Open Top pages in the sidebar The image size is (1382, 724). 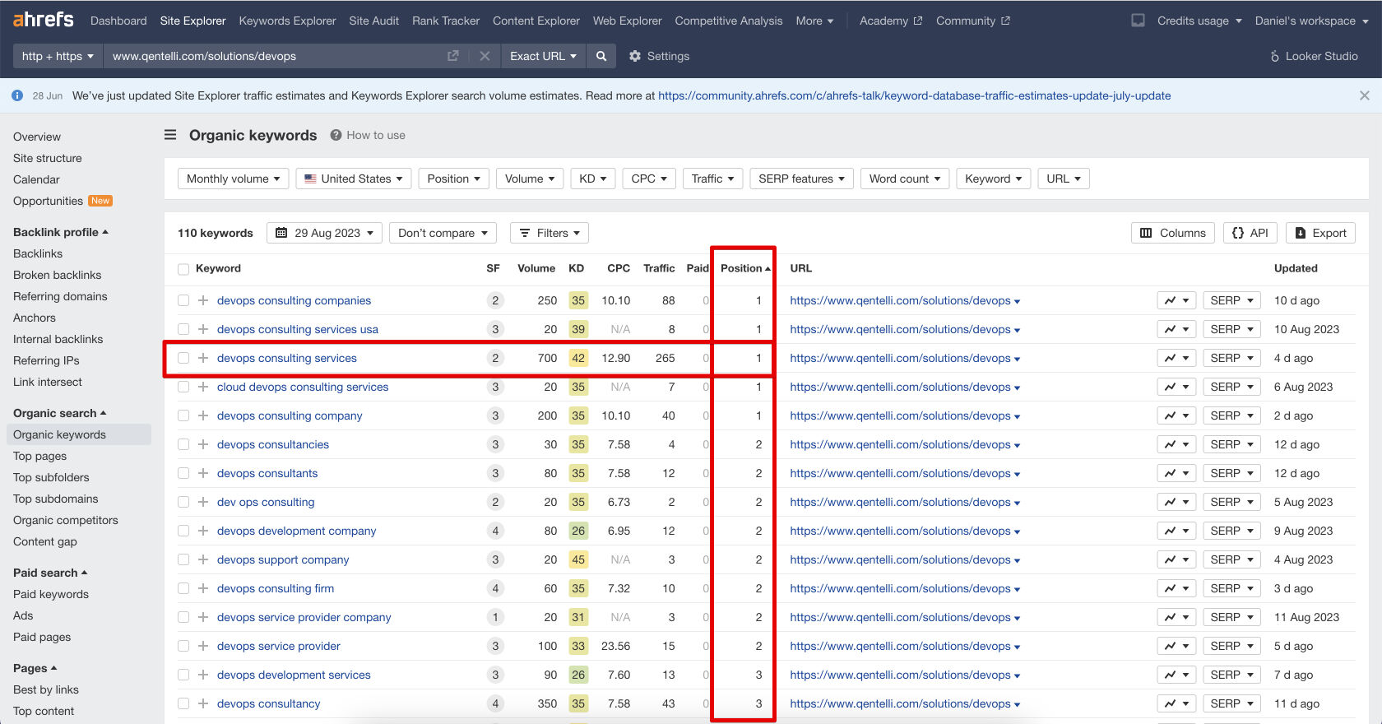coord(40,456)
